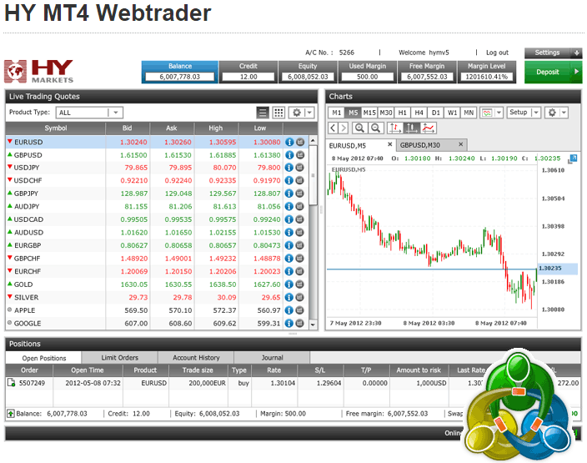The image size is (587, 463).
Task: Select M5 chart timeframe
Action: [x=353, y=113]
